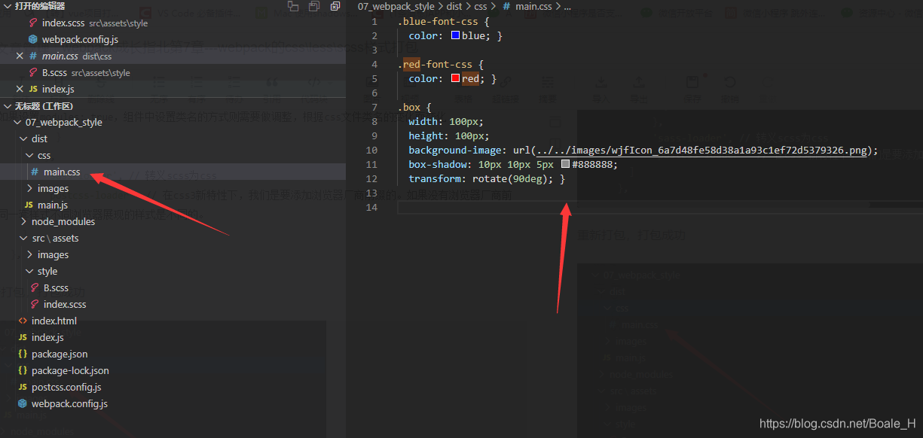This screenshot has width=923, height=438.
Task: Select line number 14 in gutter
Action: click(x=371, y=207)
